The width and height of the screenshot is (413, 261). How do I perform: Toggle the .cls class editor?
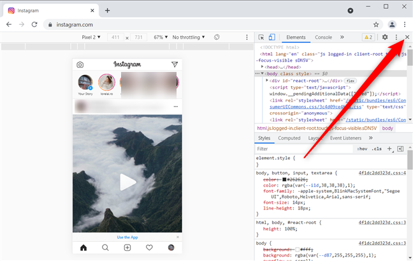pos(377,148)
